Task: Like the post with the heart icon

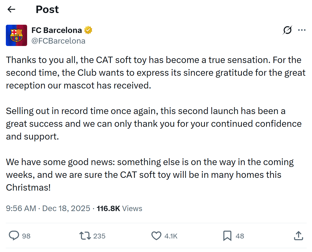Action: [156, 236]
